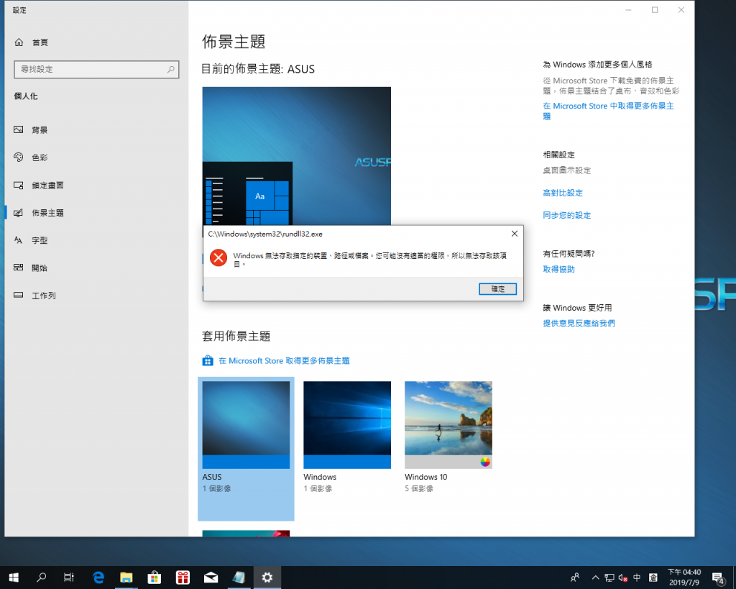This screenshot has height=589, width=736.
Task: Click the Microsoft Store bag icon above the themes
Action: (x=208, y=361)
